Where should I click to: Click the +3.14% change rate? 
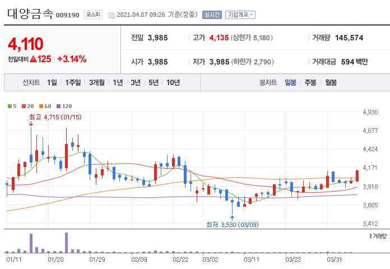(72, 59)
